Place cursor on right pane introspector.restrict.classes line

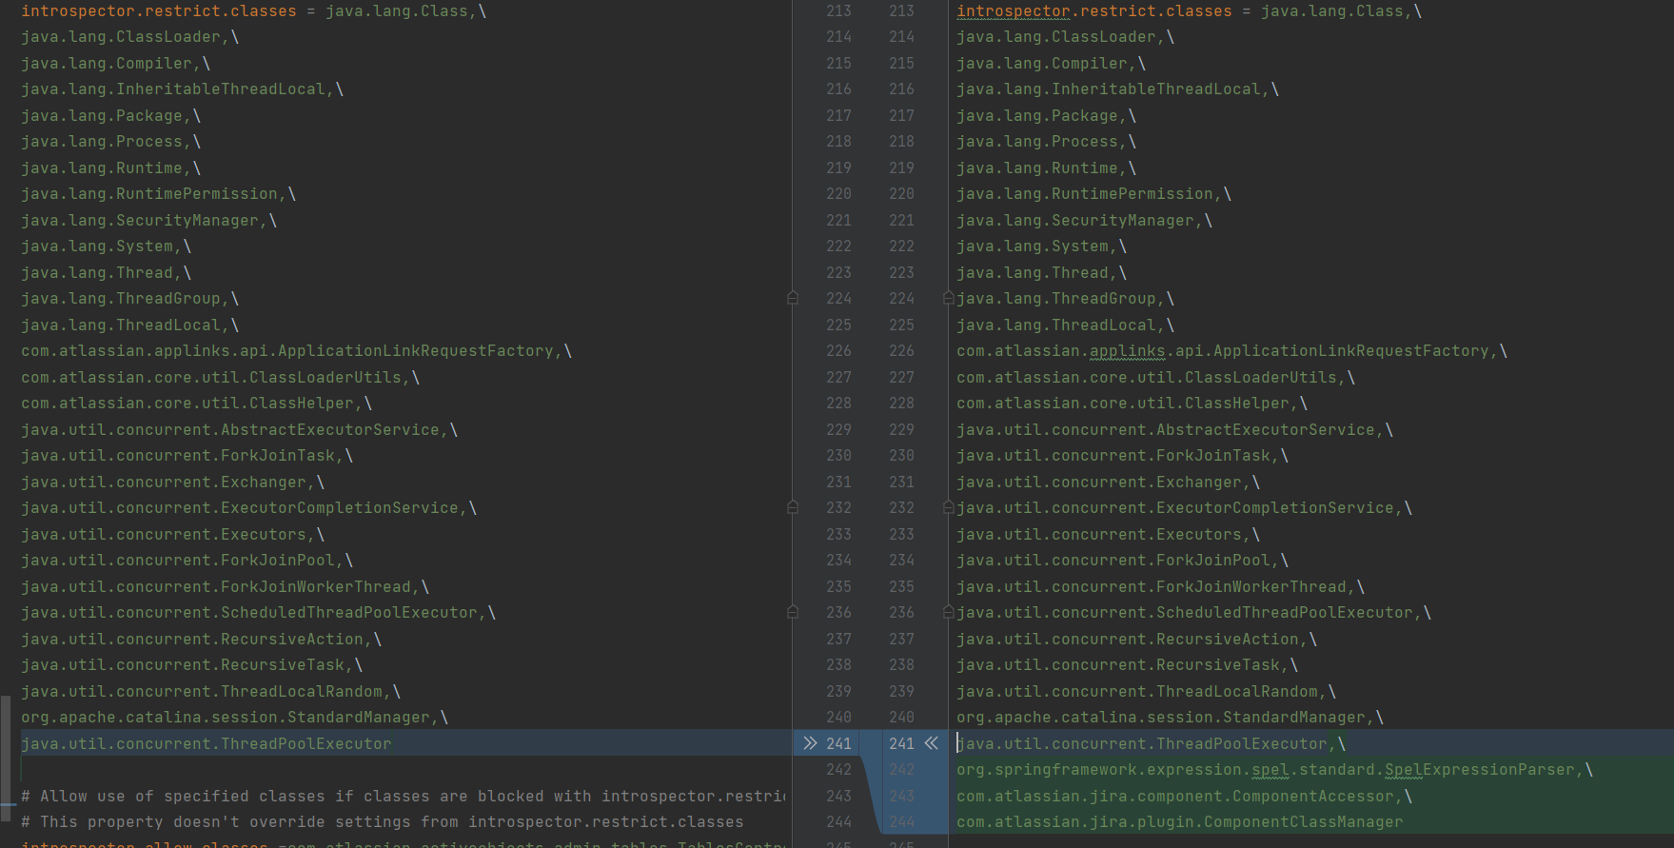click(1189, 11)
